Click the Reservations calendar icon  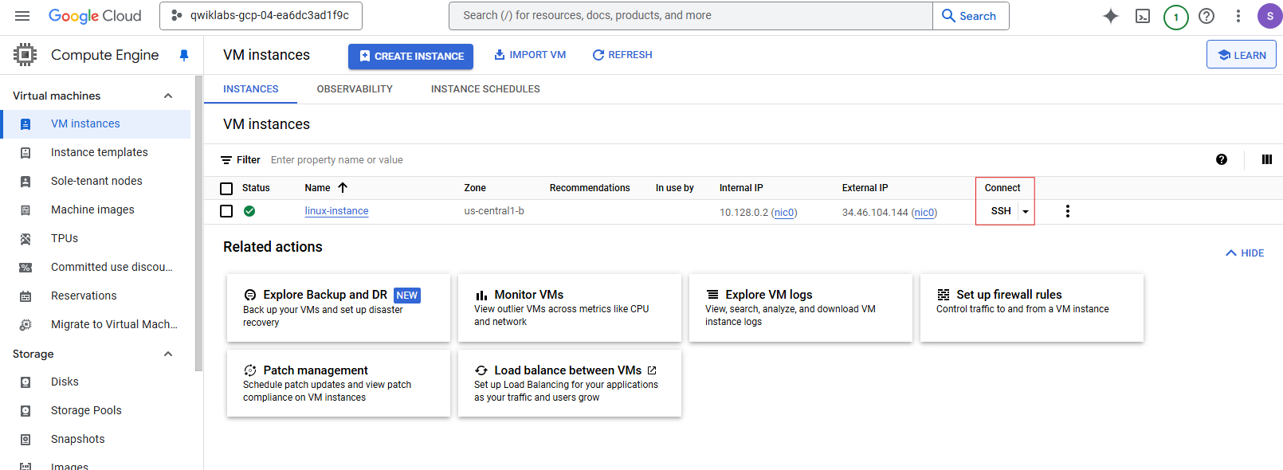[26, 296]
